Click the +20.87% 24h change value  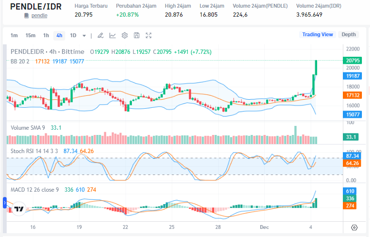click(128, 15)
